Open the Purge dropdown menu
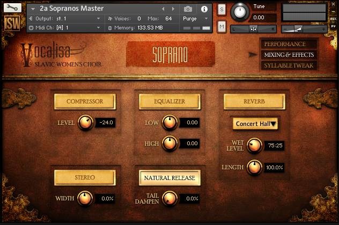Screen dimensions: 339x225 coord(196,19)
